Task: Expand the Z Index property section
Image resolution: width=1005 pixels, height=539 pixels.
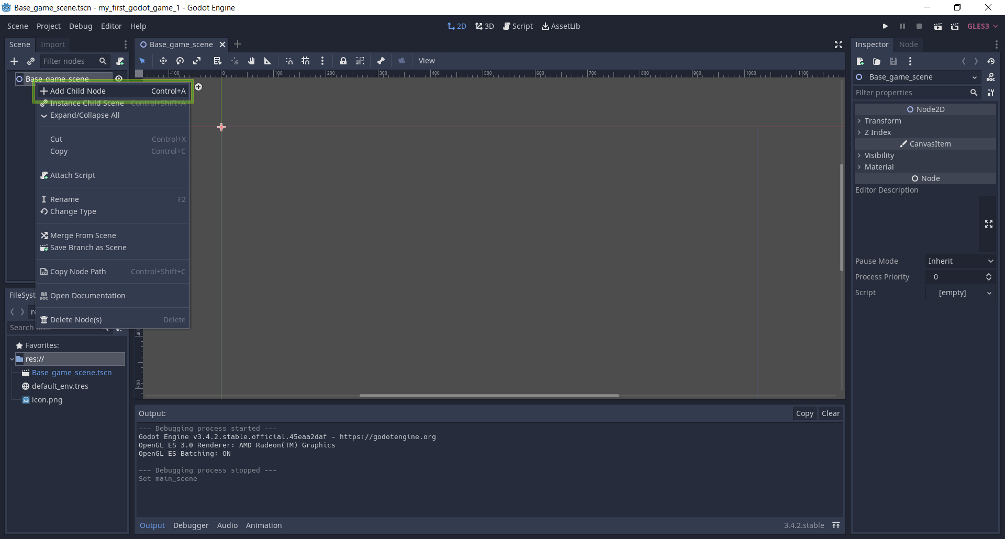Action: (x=925, y=132)
